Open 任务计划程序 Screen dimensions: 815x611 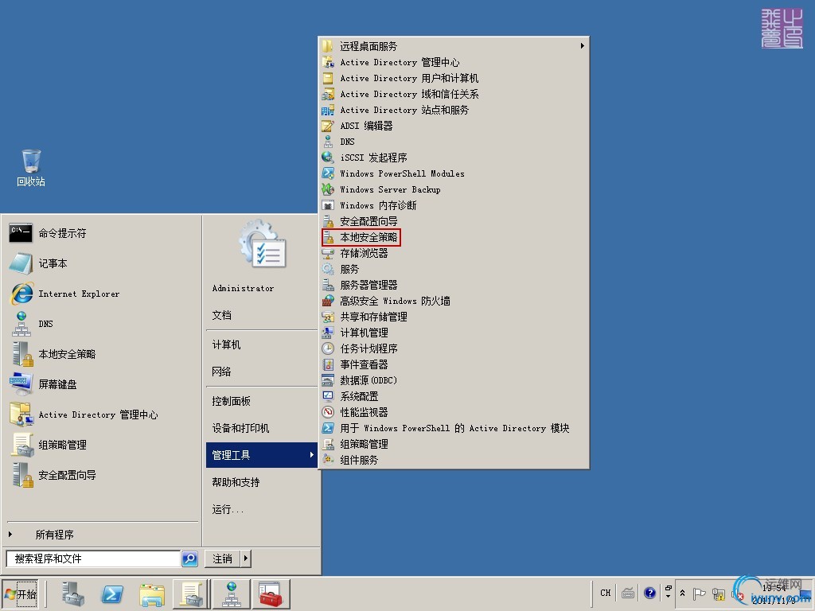tap(454, 348)
